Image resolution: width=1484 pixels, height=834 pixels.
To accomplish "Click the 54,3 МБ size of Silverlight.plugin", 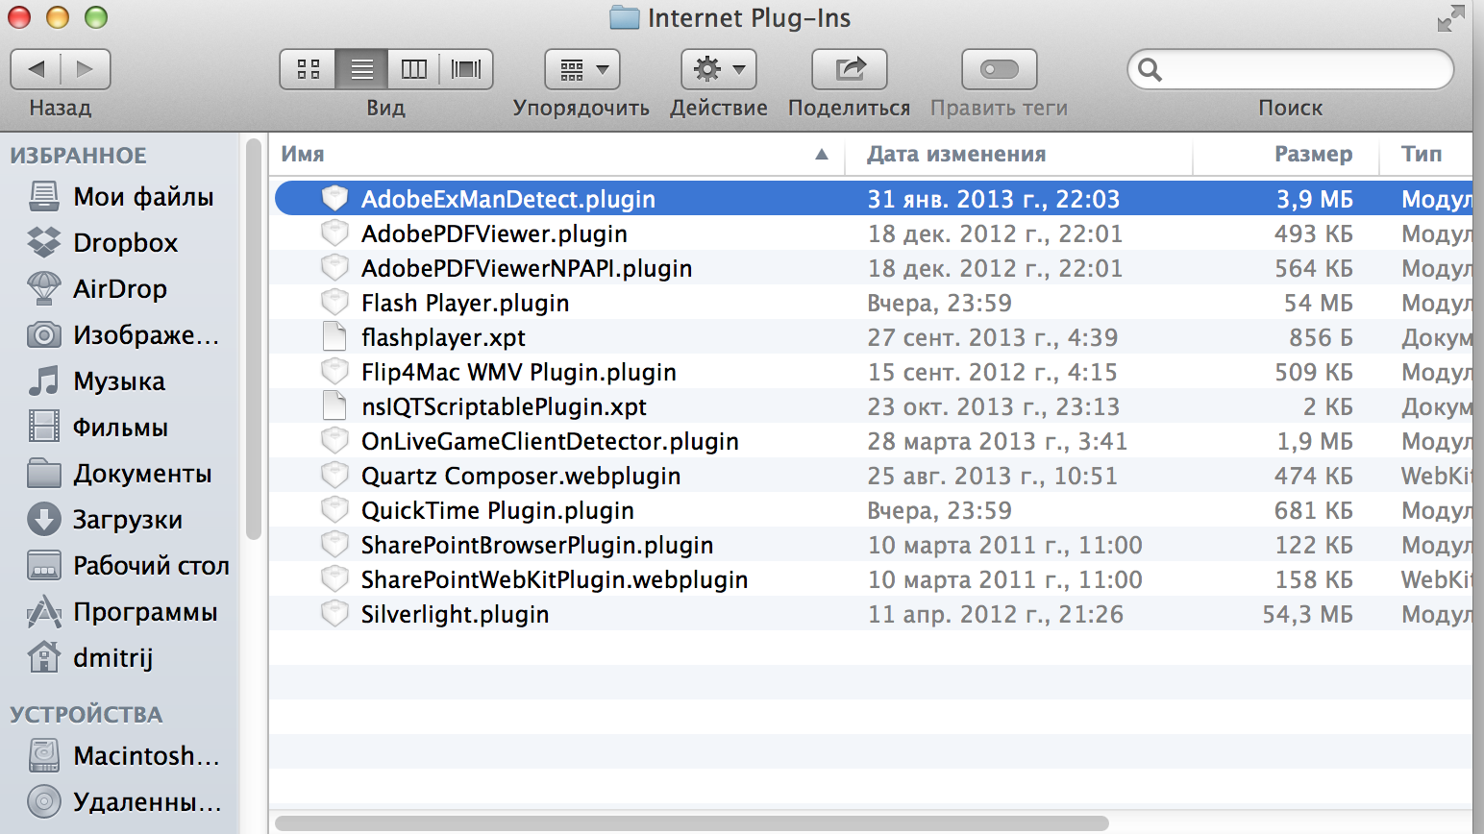I will (1308, 614).
